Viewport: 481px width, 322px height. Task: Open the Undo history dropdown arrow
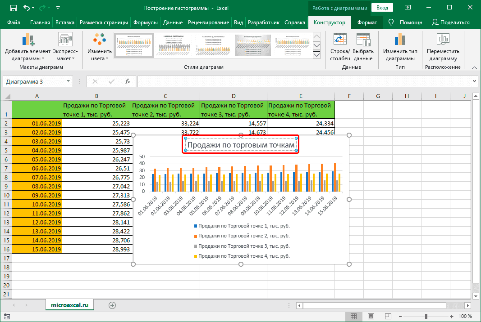coord(32,8)
